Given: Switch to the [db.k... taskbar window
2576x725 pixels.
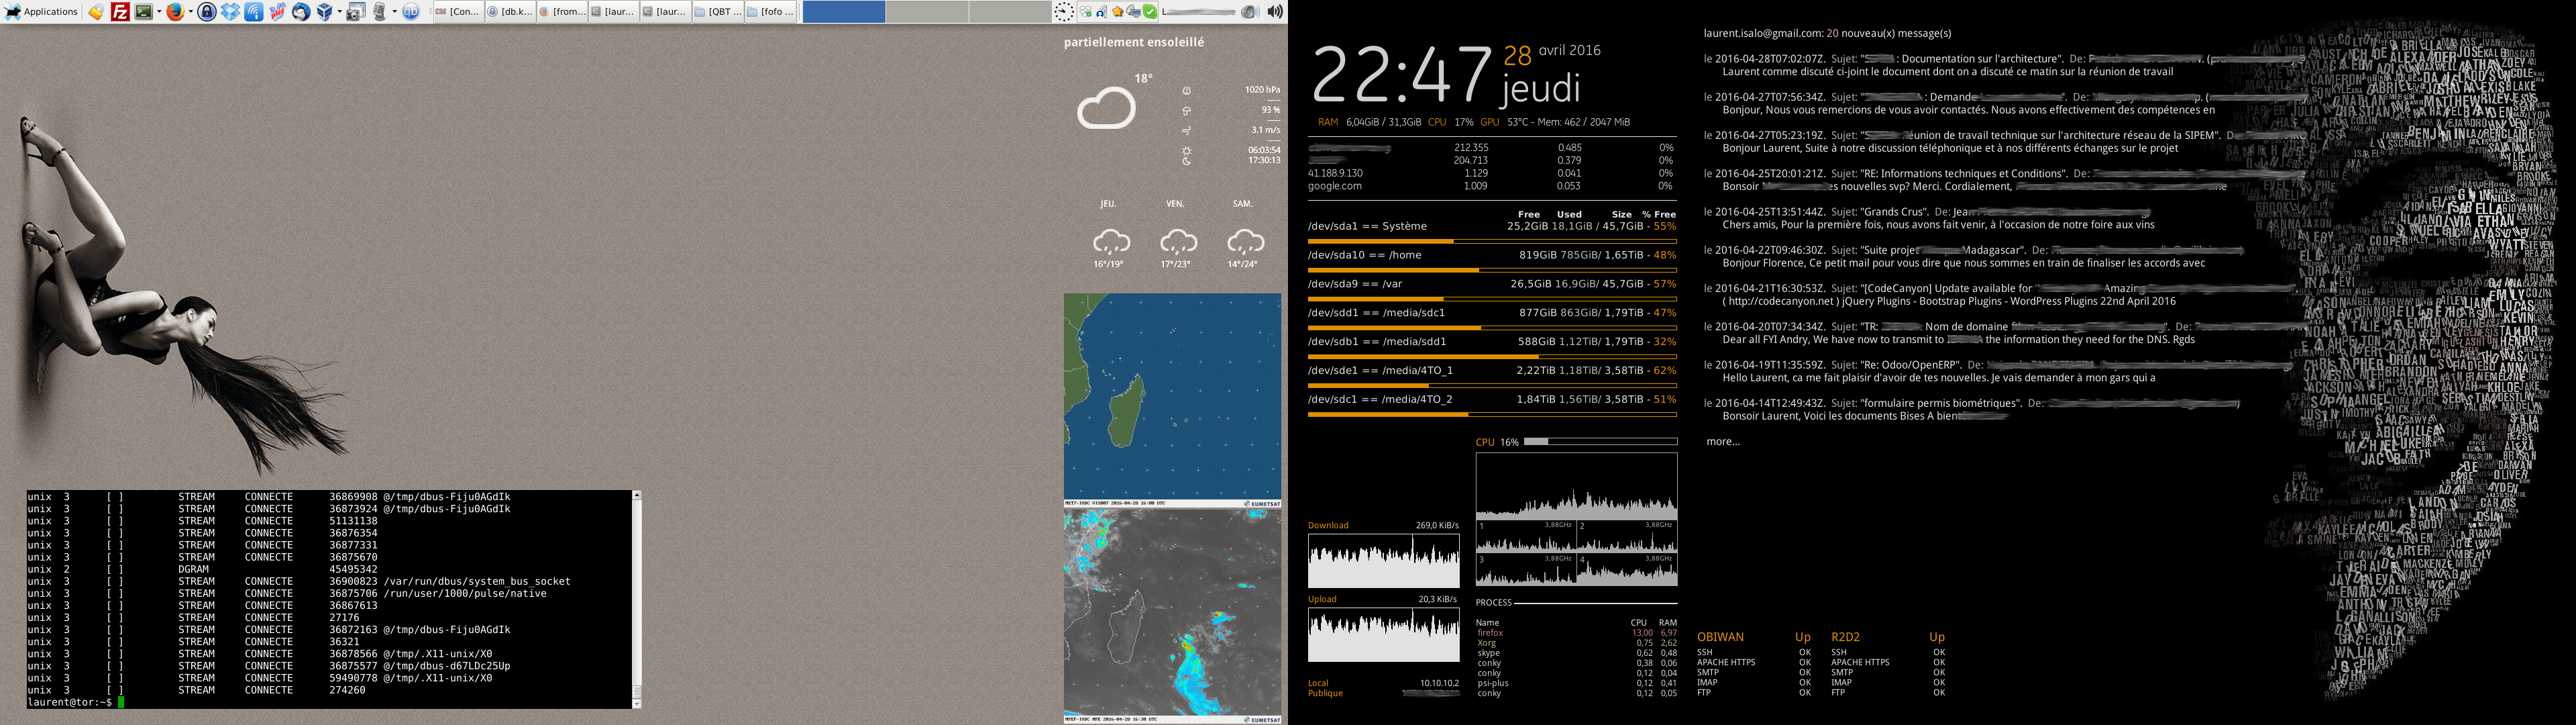Looking at the screenshot, I should [x=510, y=12].
